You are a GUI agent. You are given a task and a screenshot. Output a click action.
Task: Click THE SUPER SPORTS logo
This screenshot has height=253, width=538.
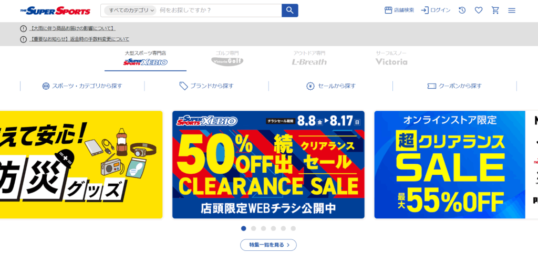55,10
